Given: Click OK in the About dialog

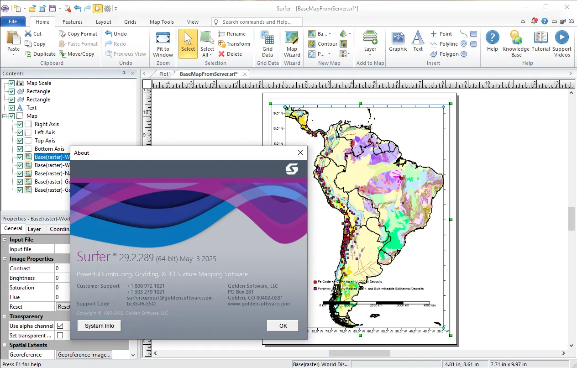Looking at the screenshot, I should (283, 326).
